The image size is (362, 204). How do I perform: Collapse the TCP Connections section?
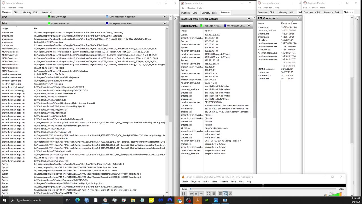pos(298,18)
